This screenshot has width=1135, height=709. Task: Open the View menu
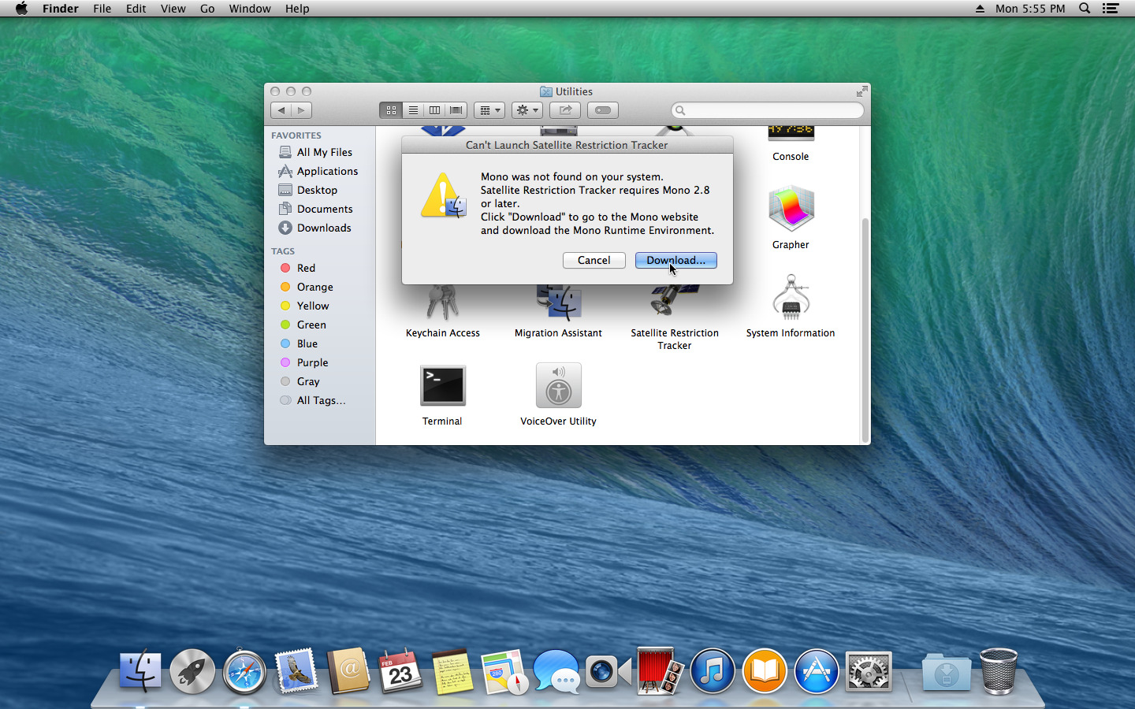173,9
